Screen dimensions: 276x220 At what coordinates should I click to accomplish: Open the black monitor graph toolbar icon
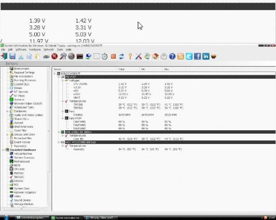[x=80, y=56]
